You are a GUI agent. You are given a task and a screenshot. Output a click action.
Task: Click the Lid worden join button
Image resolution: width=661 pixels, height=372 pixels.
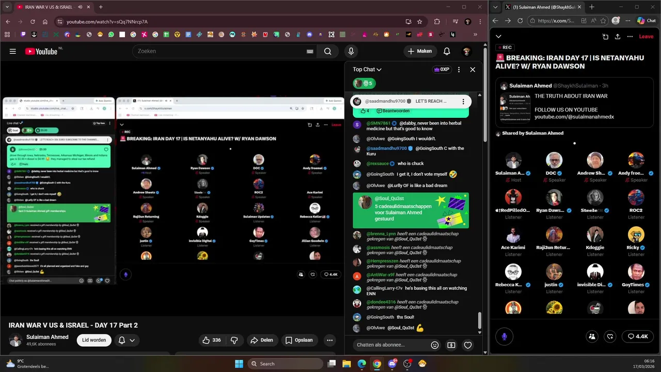pyautogui.click(x=94, y=340)
